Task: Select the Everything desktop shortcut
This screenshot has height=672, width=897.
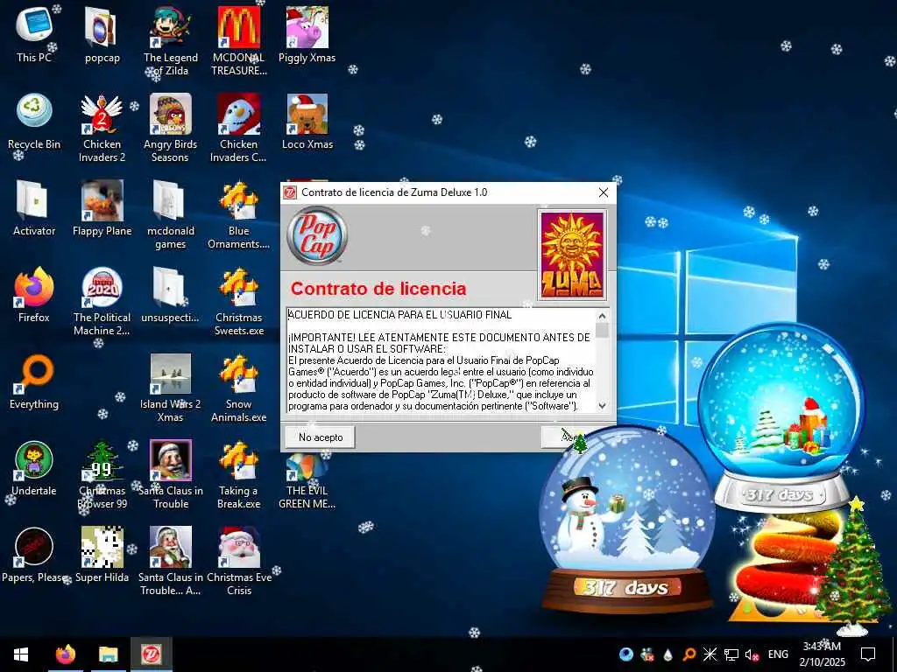Action: click(x=34, y=381)
